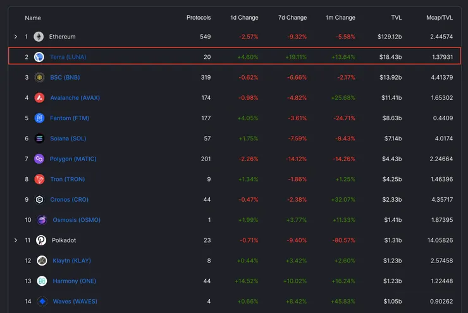Click the Terra LUNA logo icon
Viewport: 468px width, 313px height.
pyautogui.click(x=39, y=57)
